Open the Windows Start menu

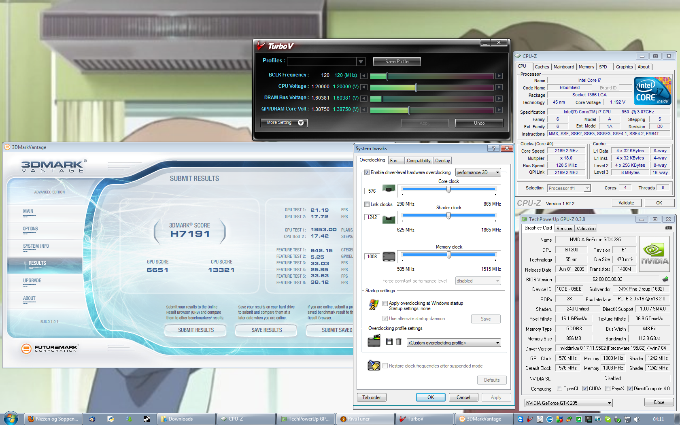(11, 419)
